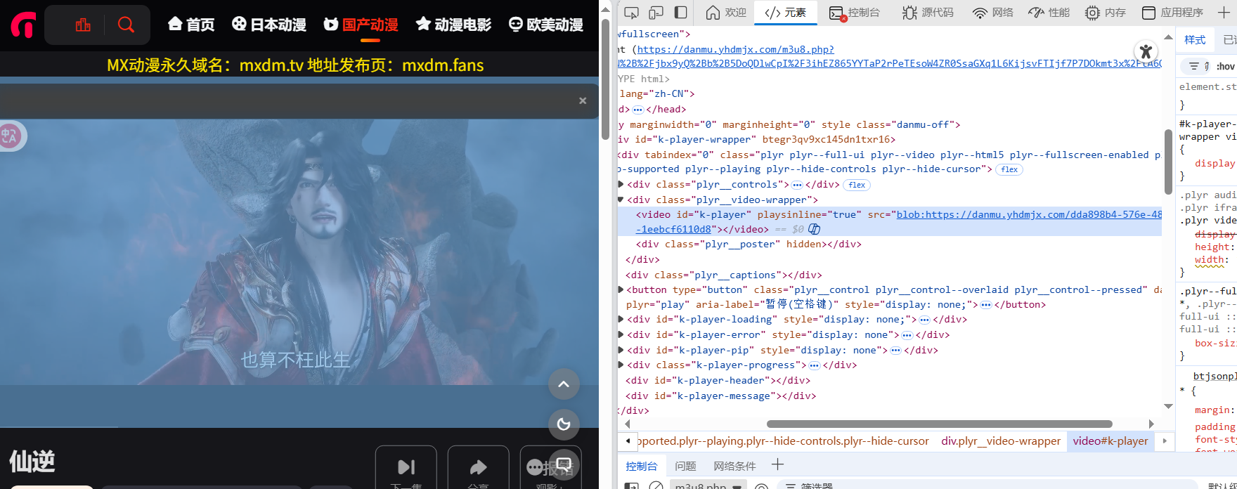Viewport: 1237px width, 489px height.
Task: Open the 控制台 tab in top toolbar
Action: [854, 13]
